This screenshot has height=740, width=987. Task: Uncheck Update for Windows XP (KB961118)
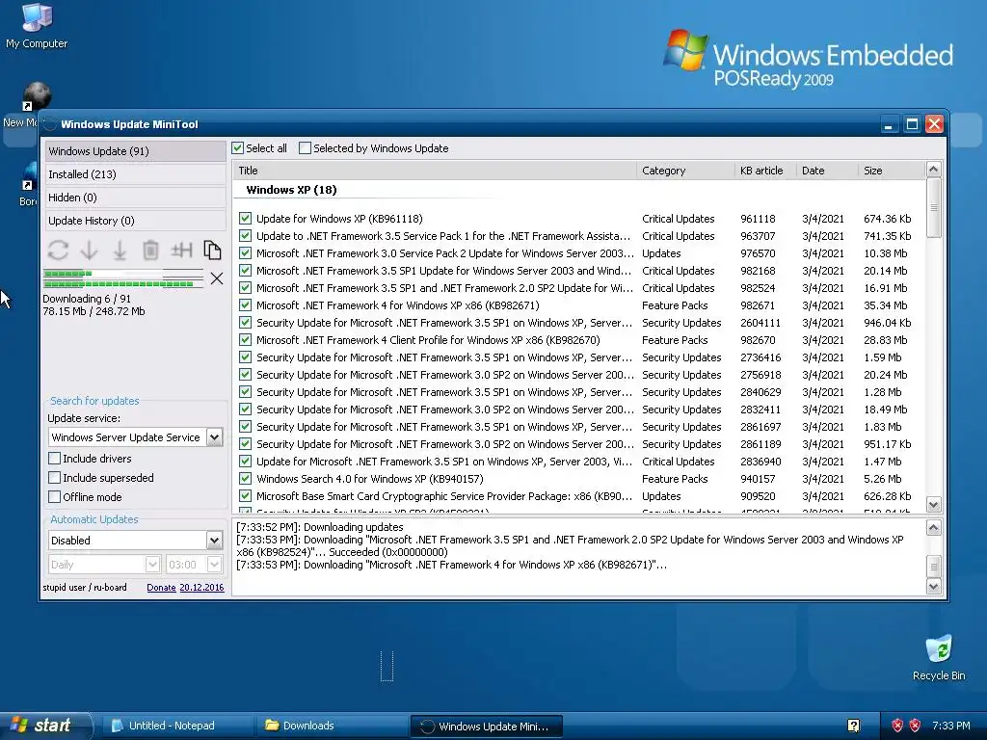point(246,219)
